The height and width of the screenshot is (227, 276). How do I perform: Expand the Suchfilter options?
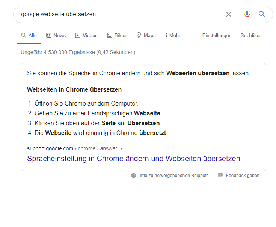tap(250, 35)
